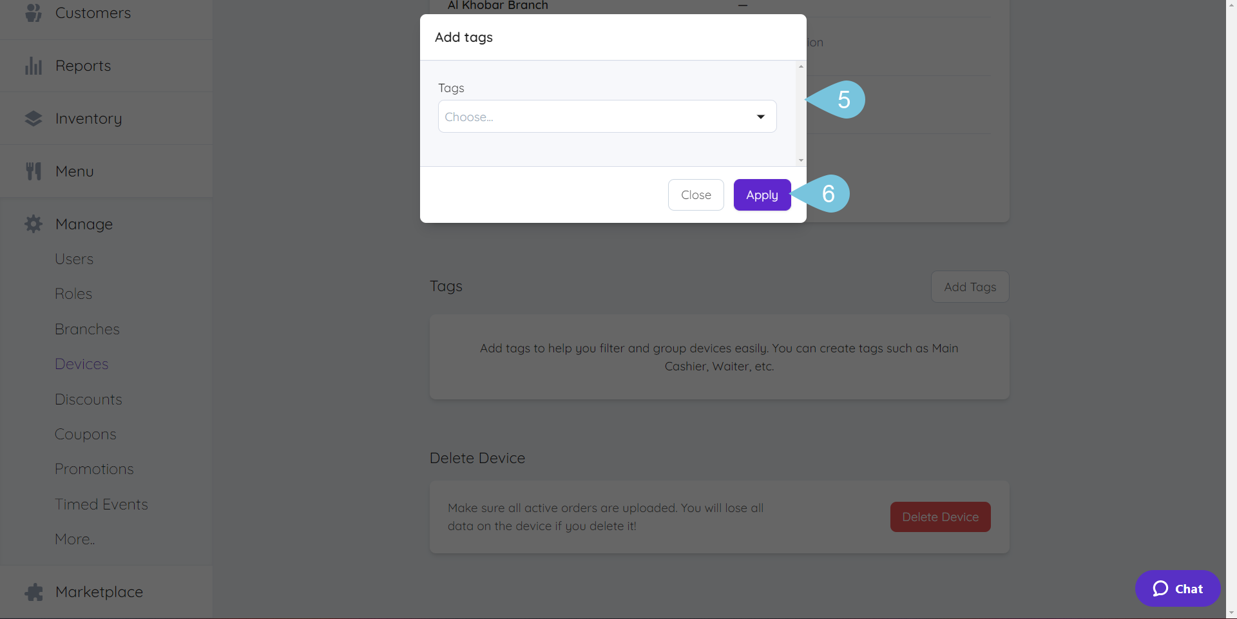Open the Devices page from sidebar
The height and width of the screenshot is (619, 1237).
tap(81, 363)
